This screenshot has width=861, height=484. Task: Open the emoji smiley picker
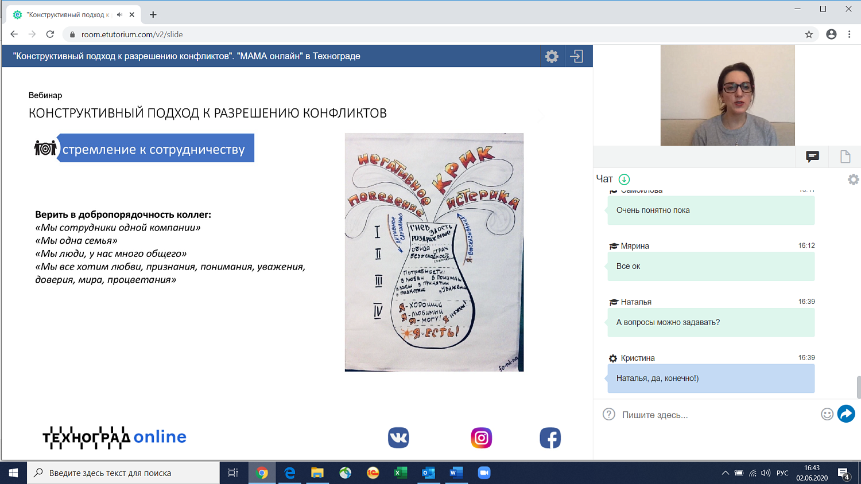point(827,414)
